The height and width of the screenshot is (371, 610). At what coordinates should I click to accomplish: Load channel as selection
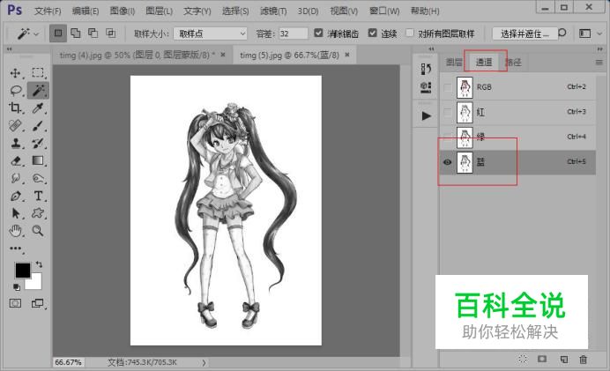tap(523, 359)
